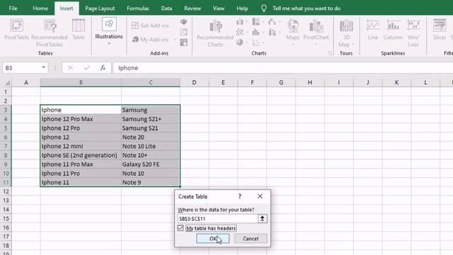Viewport: 453px width, 255px height.
Task: Expand the Maps dropdown arrow
Action: click(x=292, y=44)
